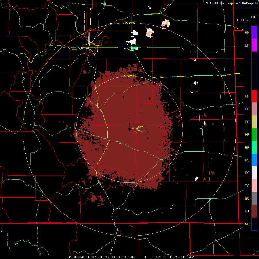Select the IC light pink legend block

coord(254,186)
